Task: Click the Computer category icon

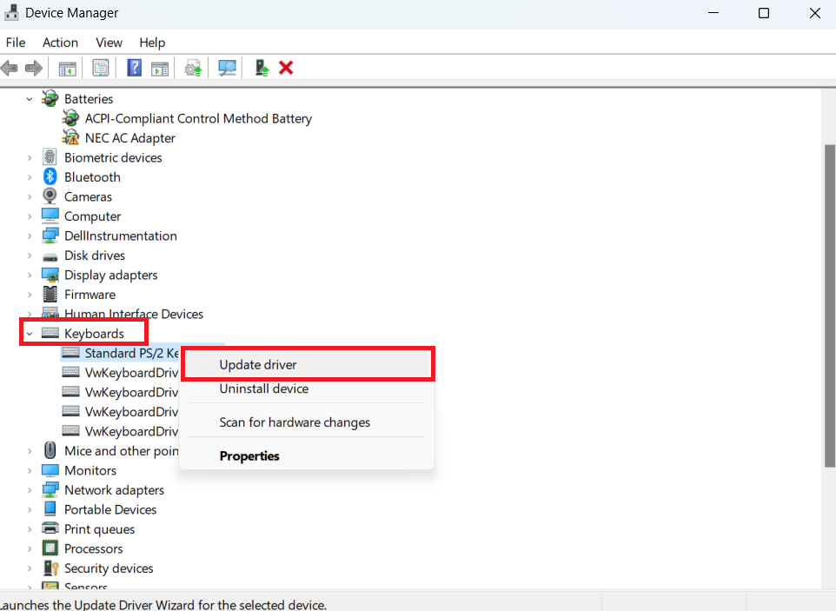Action: pyautogui.click(x=50, y=216)
